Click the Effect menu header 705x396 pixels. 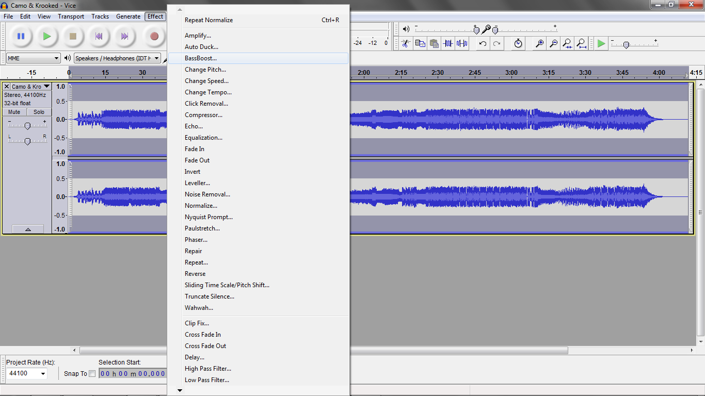click(155, 16)
